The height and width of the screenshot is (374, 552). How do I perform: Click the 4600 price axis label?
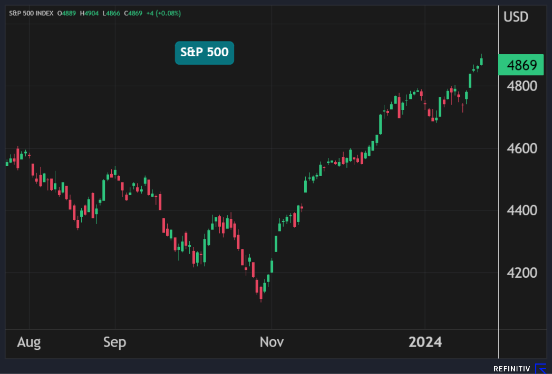pos(521,148)
